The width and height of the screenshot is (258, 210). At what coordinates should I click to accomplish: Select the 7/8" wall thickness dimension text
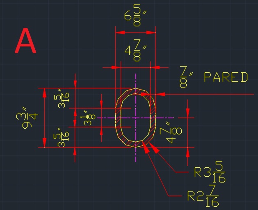click(184, 78)
